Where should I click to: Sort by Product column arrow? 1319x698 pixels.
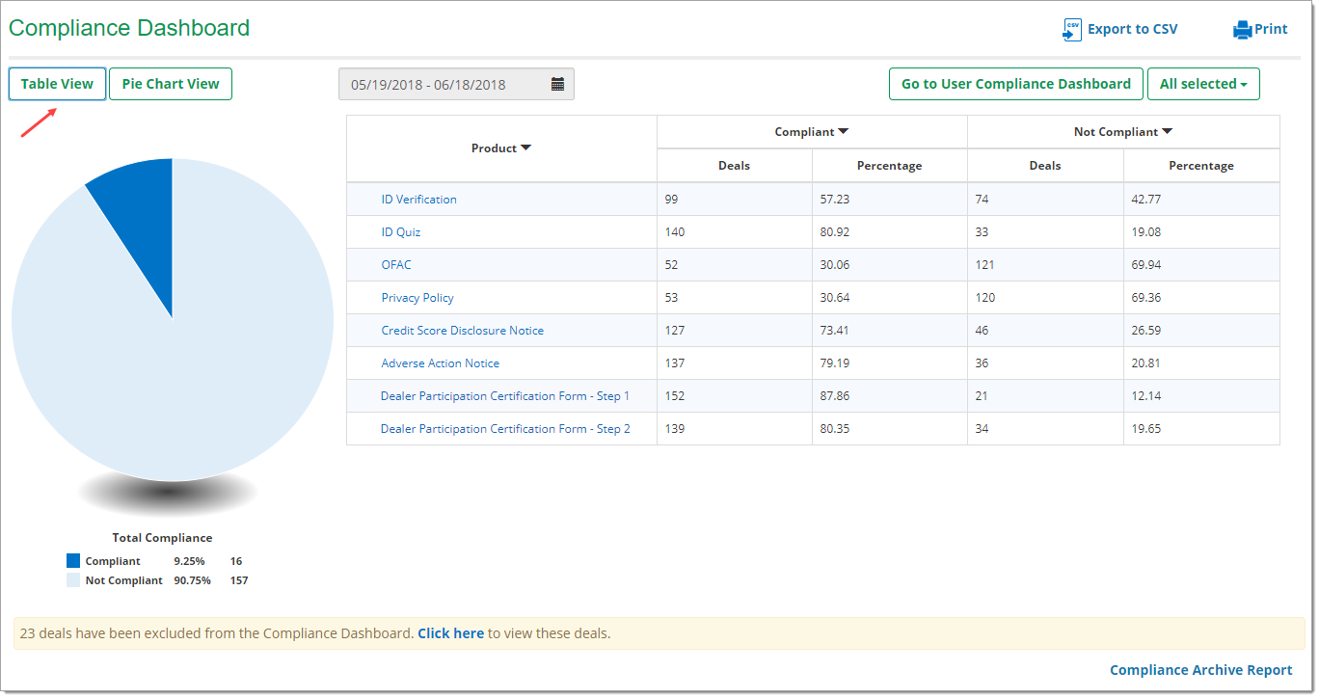(526, 148)
